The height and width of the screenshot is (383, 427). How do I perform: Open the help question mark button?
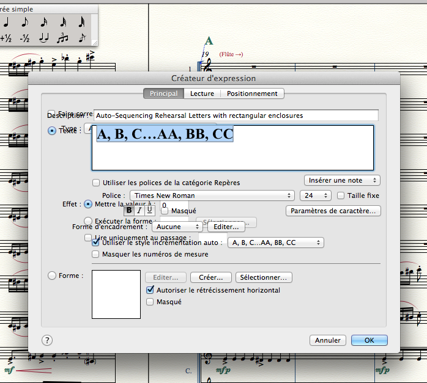click(48, 340)
